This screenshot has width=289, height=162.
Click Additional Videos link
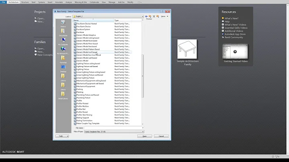(234, 31)
